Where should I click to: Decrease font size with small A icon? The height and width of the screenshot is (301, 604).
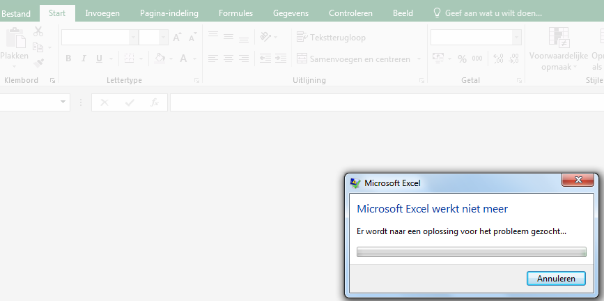[x=192, y=38]
